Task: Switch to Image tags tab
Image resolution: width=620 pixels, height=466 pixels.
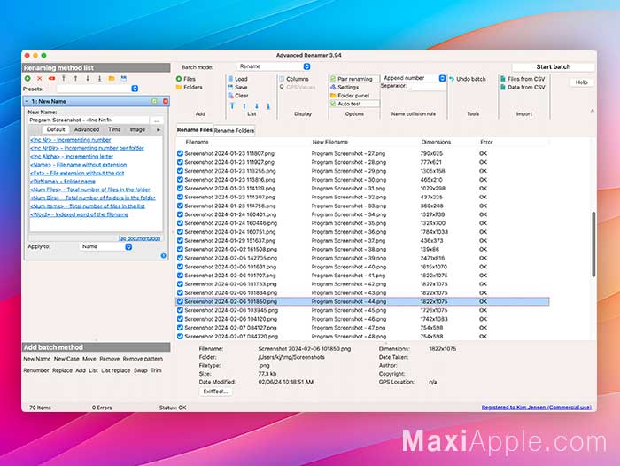Action: point(137,129)
